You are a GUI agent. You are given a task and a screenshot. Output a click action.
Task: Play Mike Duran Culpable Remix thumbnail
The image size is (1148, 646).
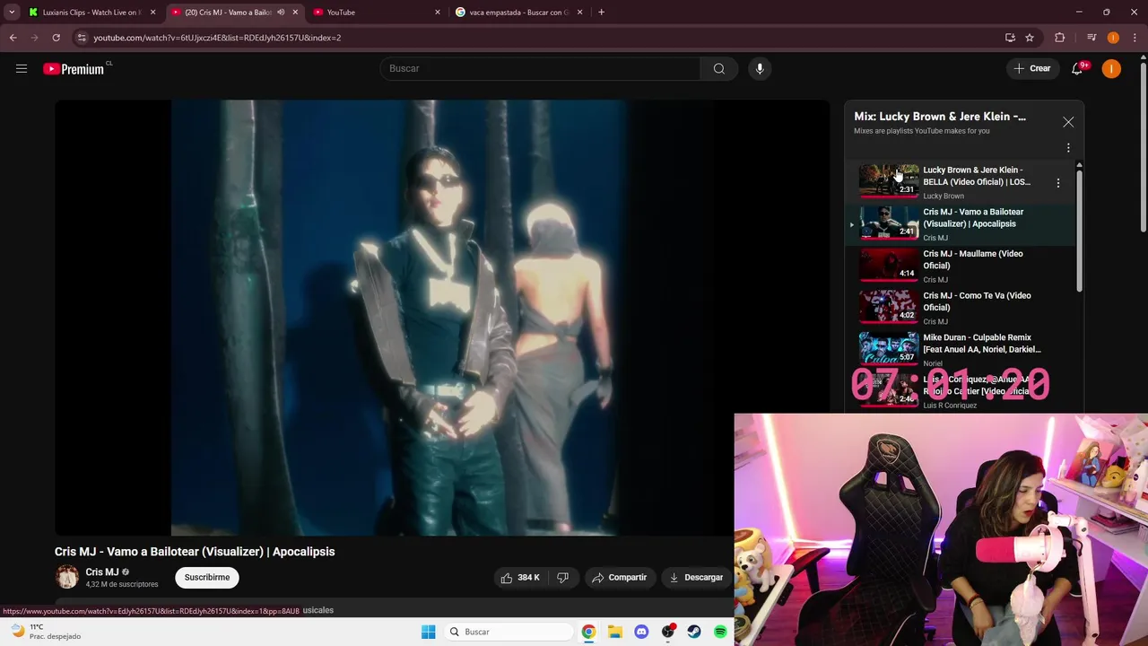tap(889, 348)
